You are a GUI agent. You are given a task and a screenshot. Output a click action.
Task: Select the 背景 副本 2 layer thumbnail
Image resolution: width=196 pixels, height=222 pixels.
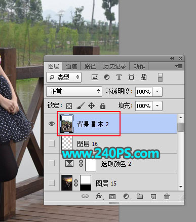point(67,124)
